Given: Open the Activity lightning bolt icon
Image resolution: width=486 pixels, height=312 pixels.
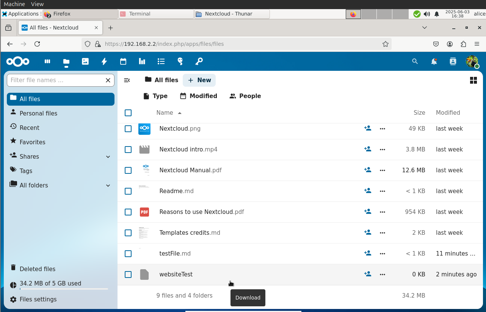Looking at the screenshot, I should [104, 61].
